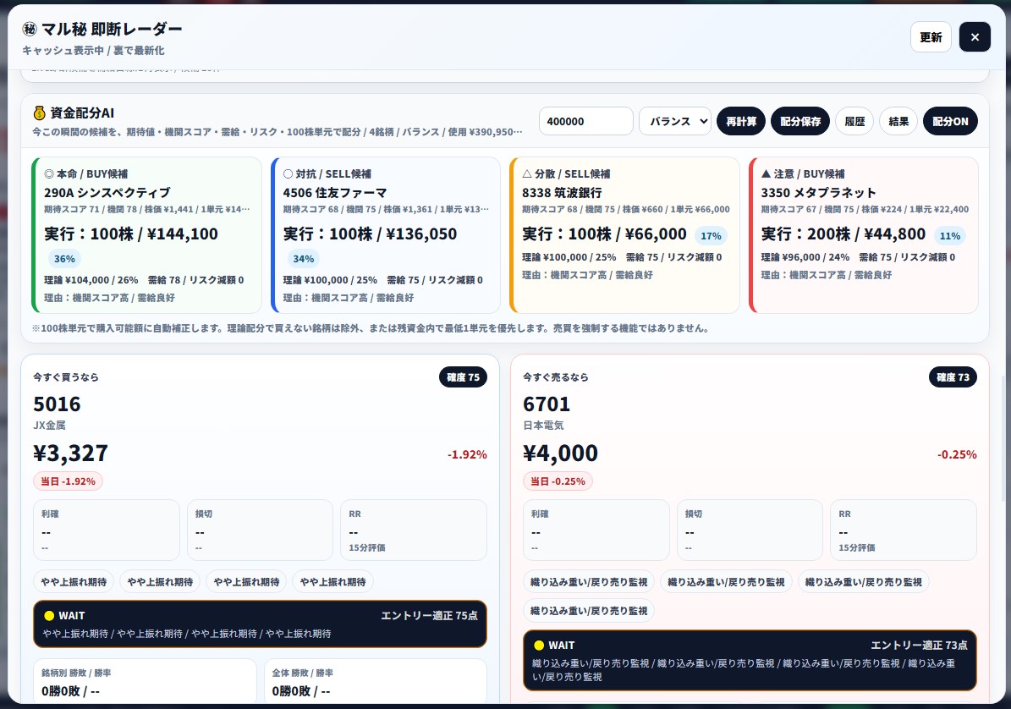Click stock code 5016 heading

[57, 404]
